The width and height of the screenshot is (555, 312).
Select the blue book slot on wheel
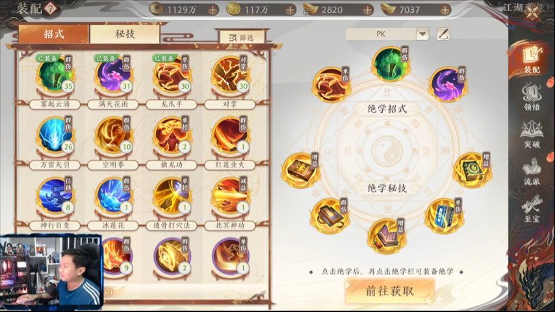[443, 215]
